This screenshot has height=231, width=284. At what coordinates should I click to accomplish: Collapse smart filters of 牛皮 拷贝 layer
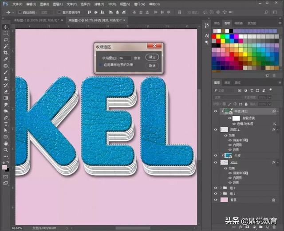click(x=278, y=111)
